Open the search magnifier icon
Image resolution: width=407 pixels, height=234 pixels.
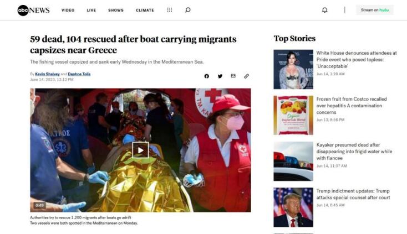tap(187, 10)
